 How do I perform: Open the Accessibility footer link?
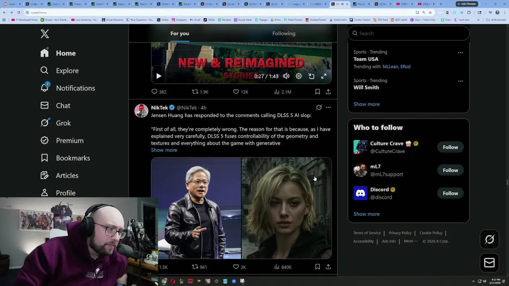pyautogui.click(x=363, y=241)
